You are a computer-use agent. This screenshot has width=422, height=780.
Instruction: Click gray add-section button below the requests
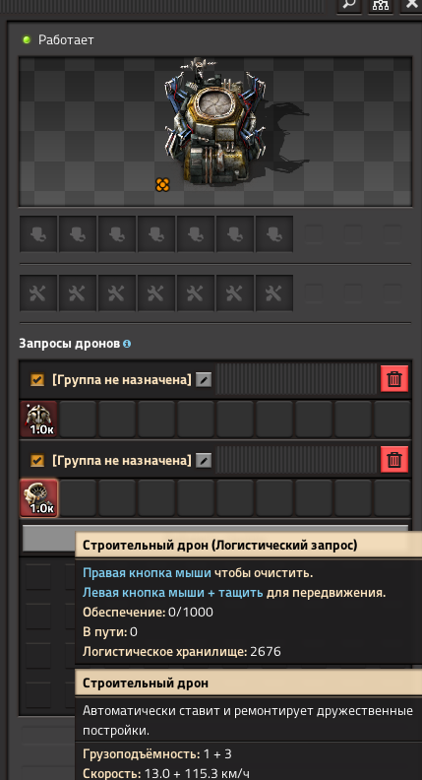coord(49,538)
